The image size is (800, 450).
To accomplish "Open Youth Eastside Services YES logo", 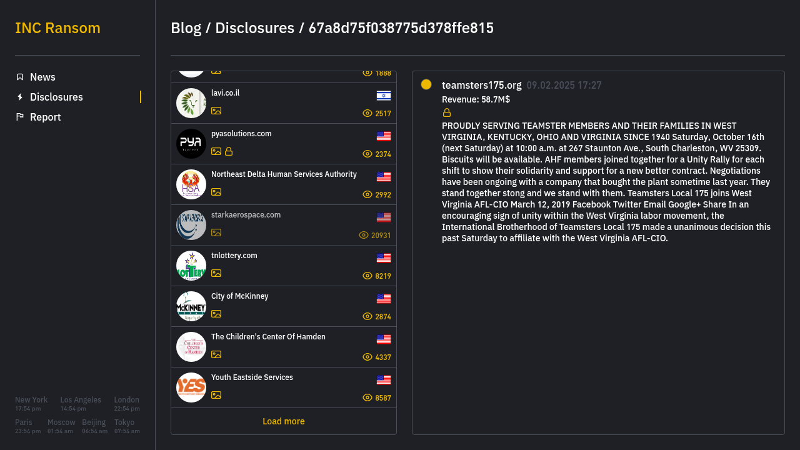I will pos(191,387).
